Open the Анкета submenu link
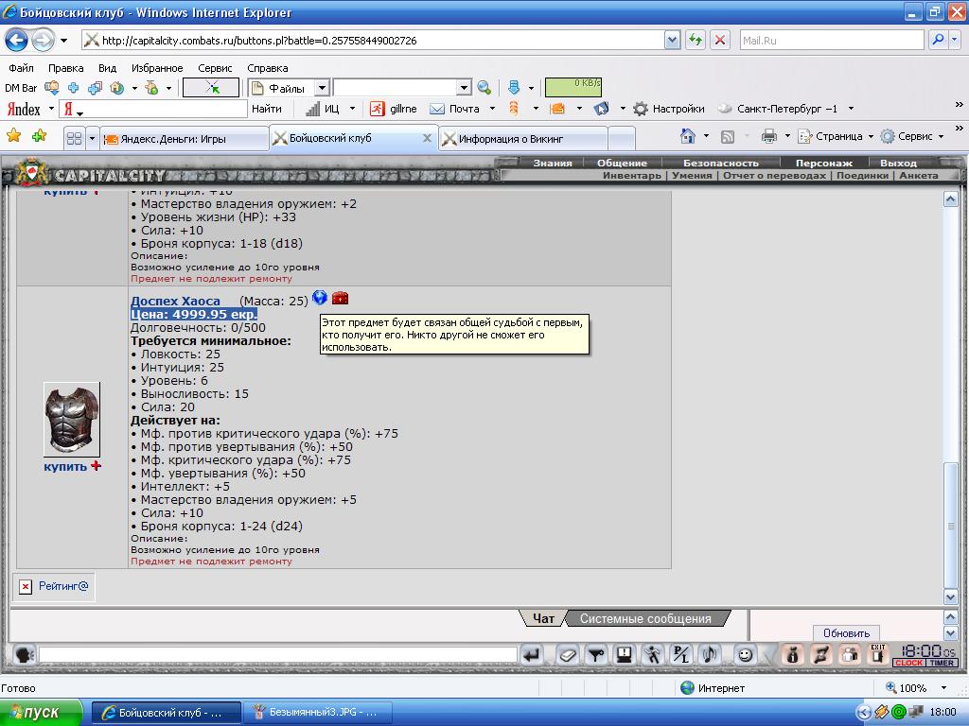969x726 pixels. [918, 175]
